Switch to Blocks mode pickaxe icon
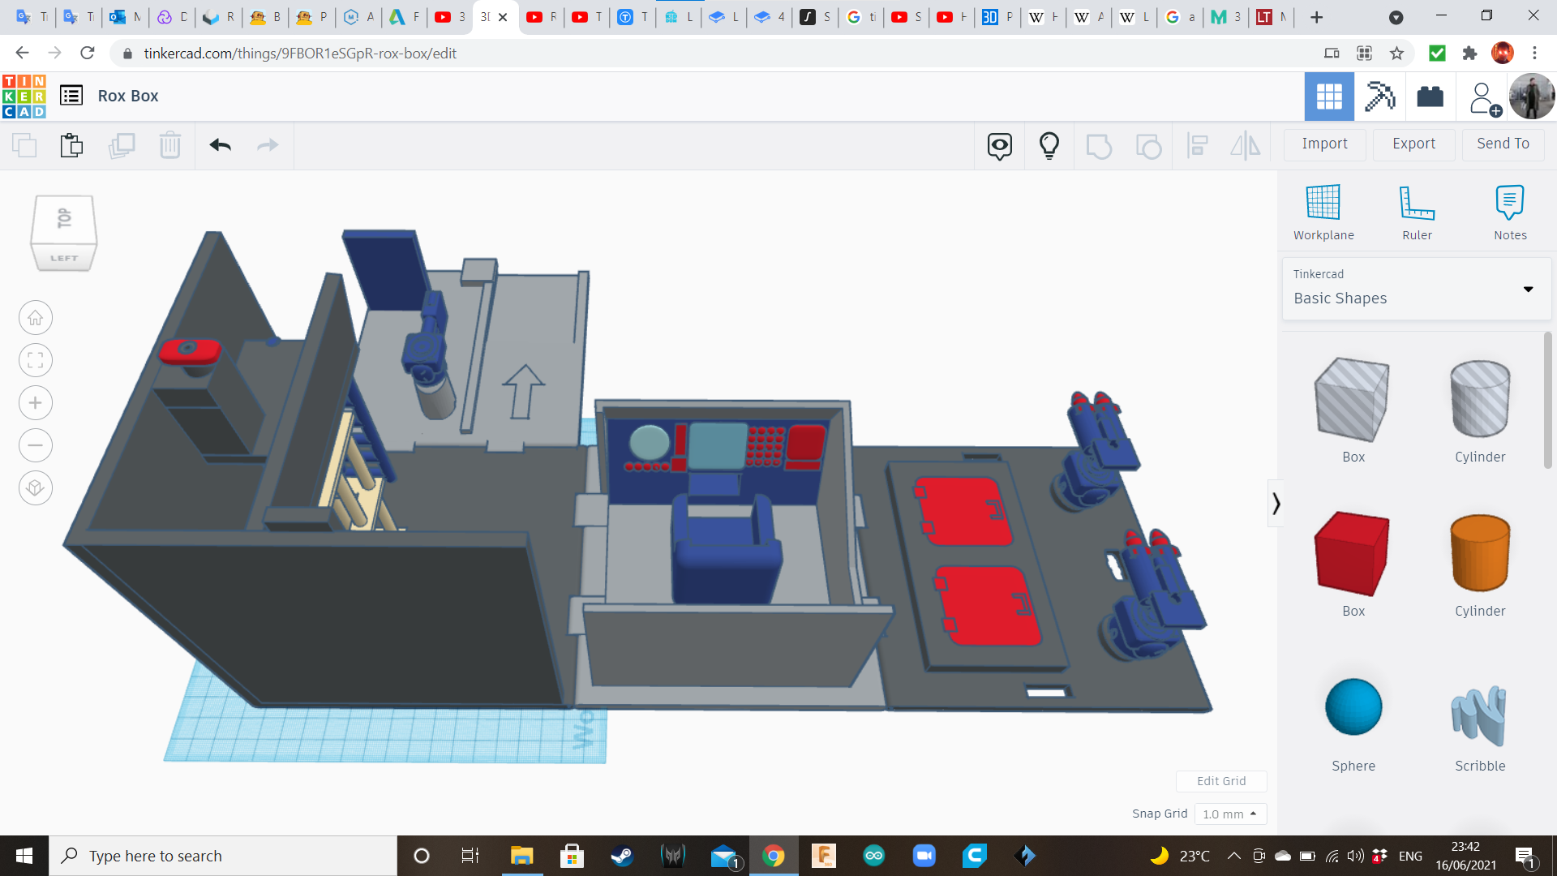Viewport: 1557px width, 876px height. click(1379, 97)
